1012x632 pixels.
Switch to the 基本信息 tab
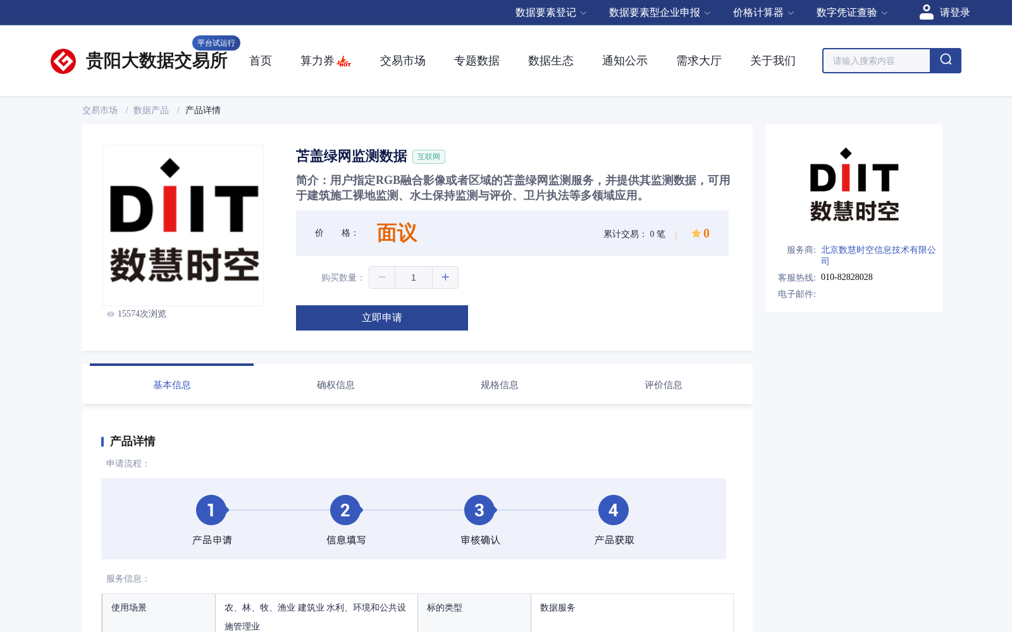(x=172, y=385)
